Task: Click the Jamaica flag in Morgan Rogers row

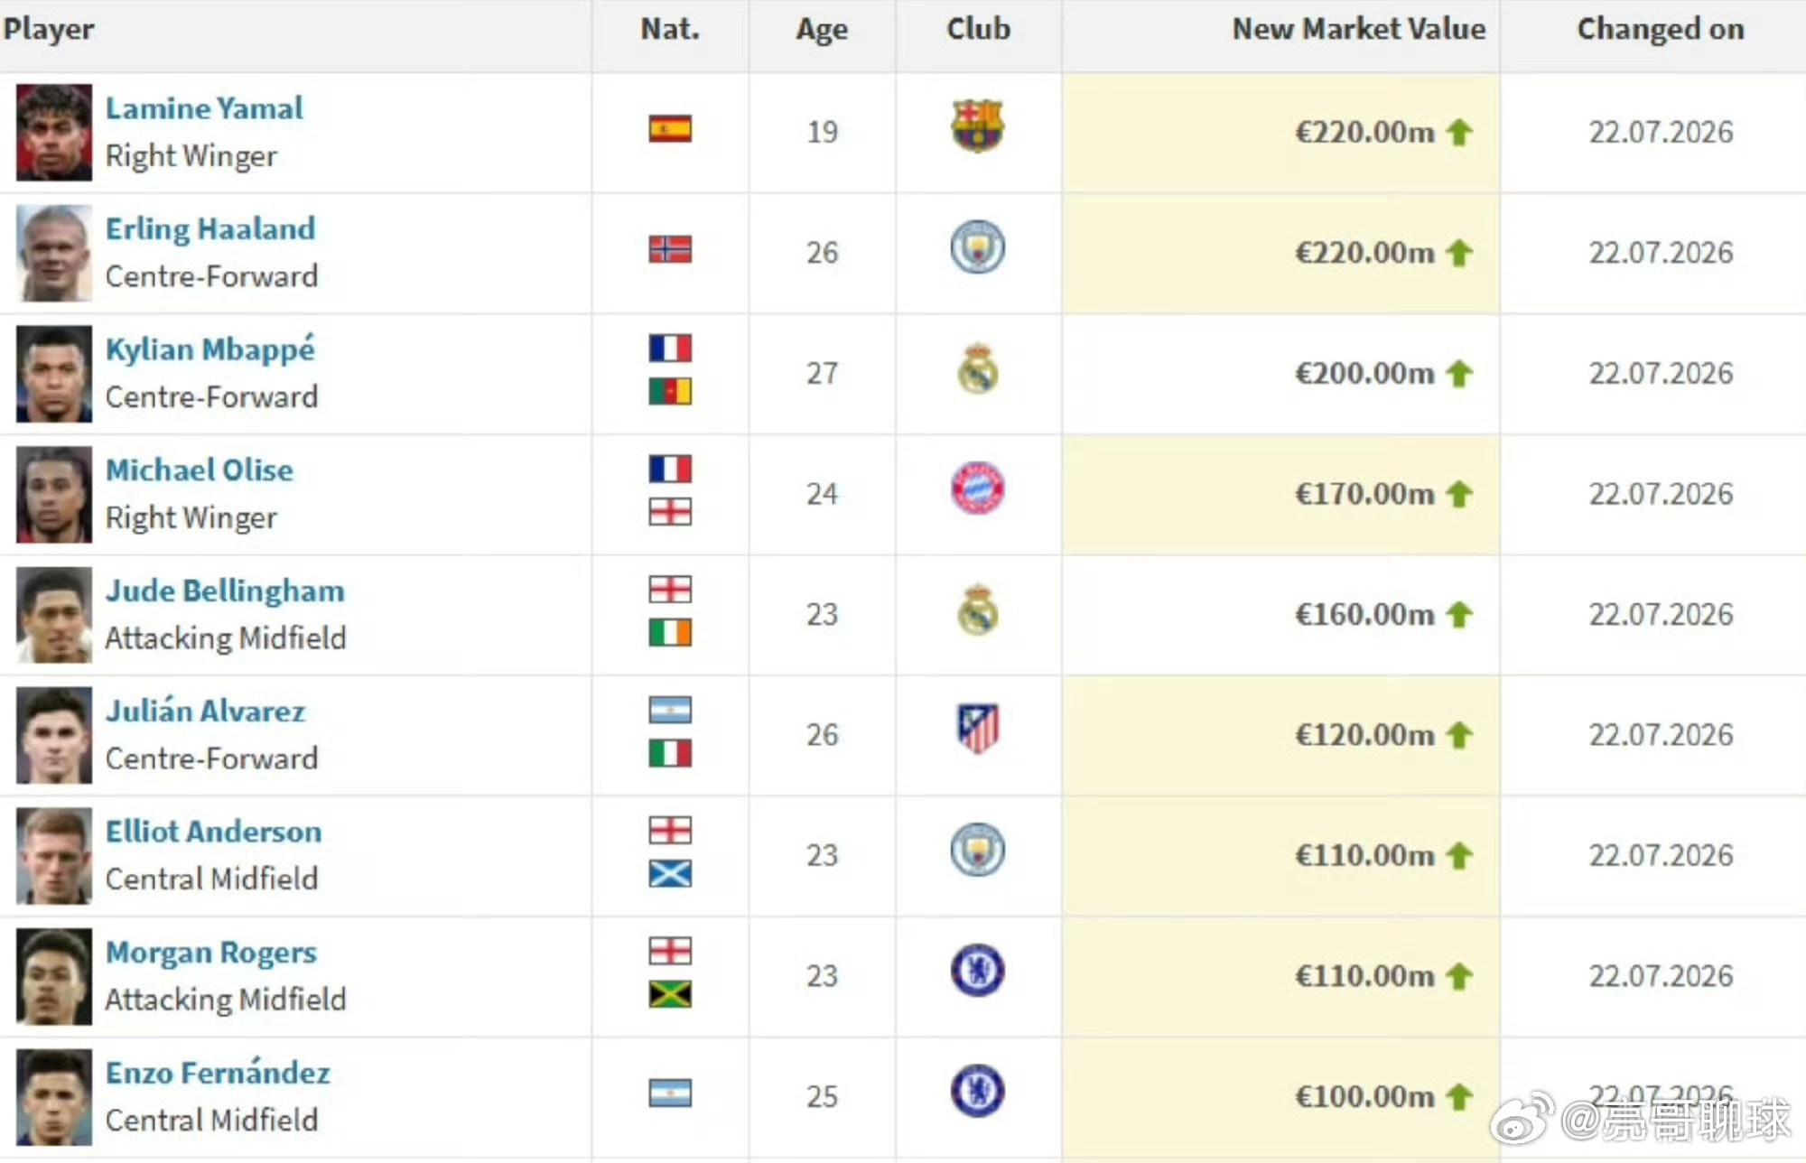Action: [x=670, y=994]
